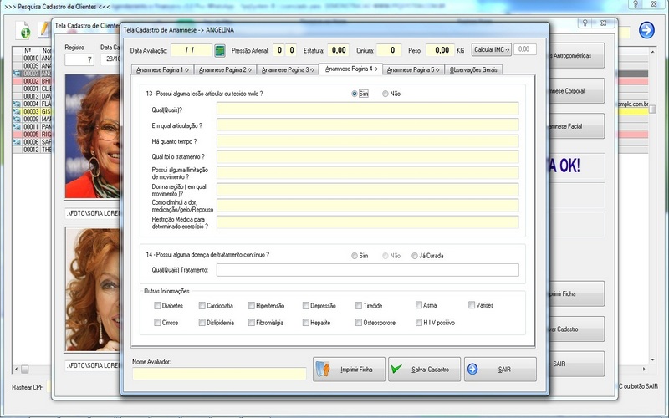Viewport: 669px width, 418px height.
Task: Click the client list horizontal scrollbar left arrow
Action: point(17,369)
